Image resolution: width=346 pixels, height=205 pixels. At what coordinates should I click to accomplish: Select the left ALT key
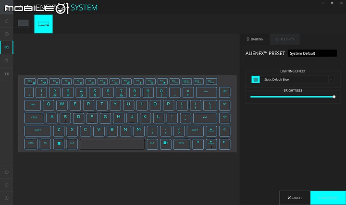pyautogui.click(x=72, y=144)
